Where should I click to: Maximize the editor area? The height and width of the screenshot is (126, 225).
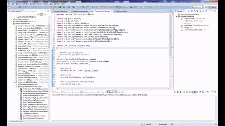coord(171,11)
